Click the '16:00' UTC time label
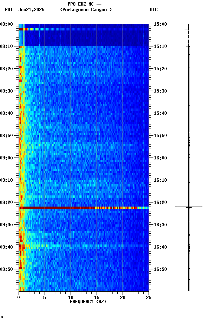 160,158
